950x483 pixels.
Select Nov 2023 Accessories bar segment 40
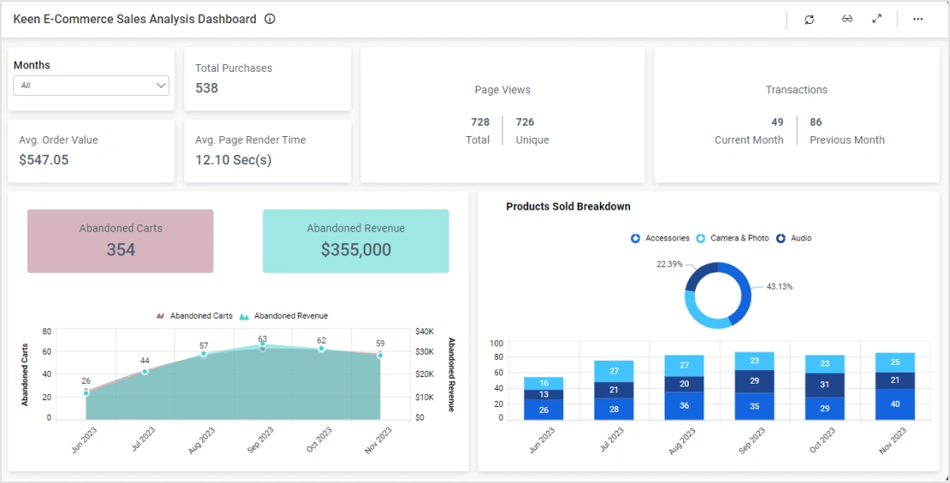tap(894, 404)
